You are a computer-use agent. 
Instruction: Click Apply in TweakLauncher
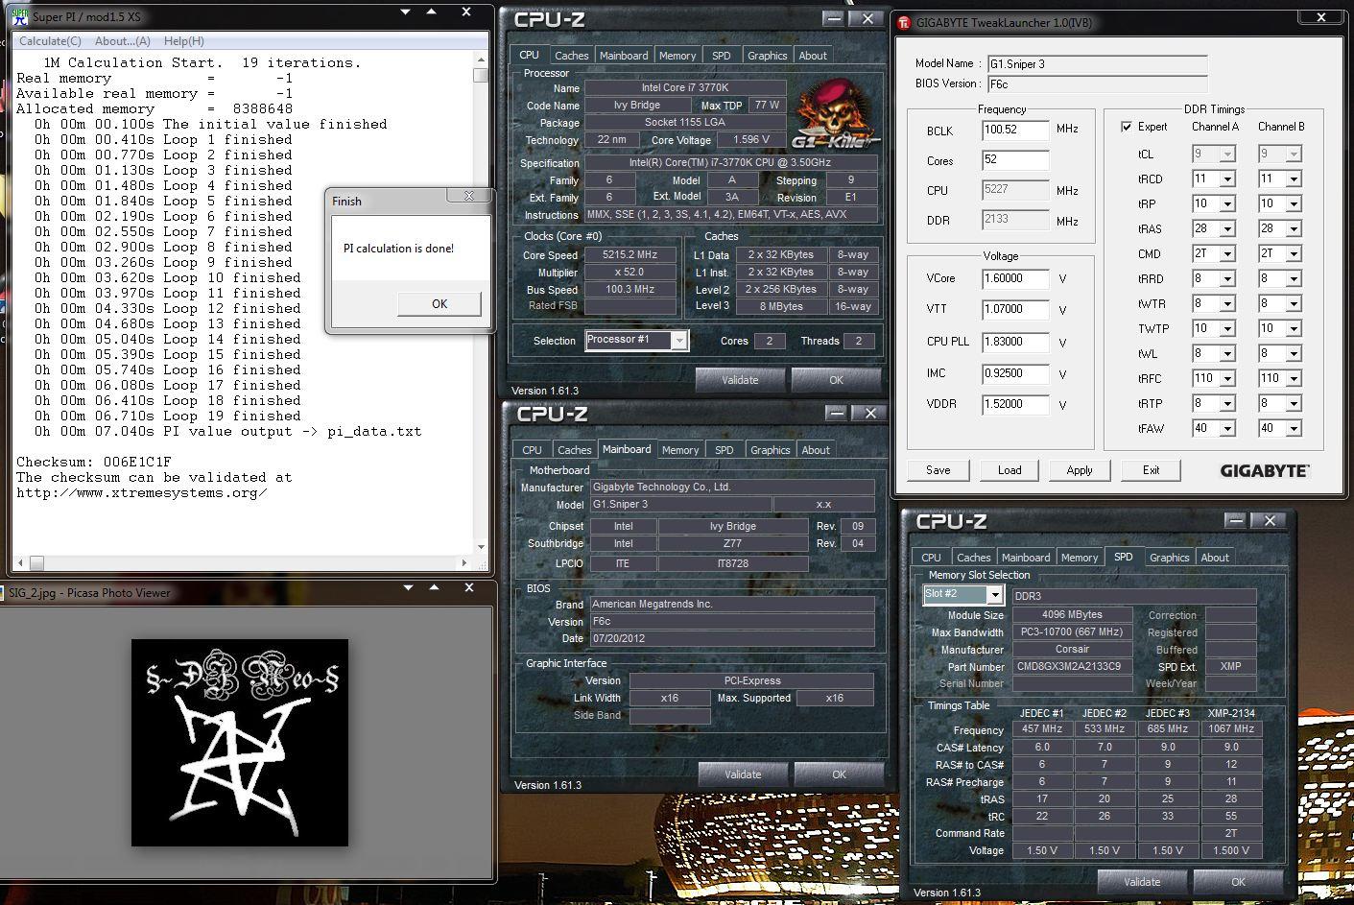[1080, 470]
